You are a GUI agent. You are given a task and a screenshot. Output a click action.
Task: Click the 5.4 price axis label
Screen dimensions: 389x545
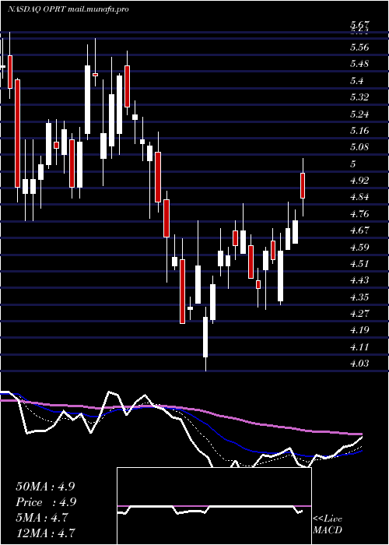(357, 81)
